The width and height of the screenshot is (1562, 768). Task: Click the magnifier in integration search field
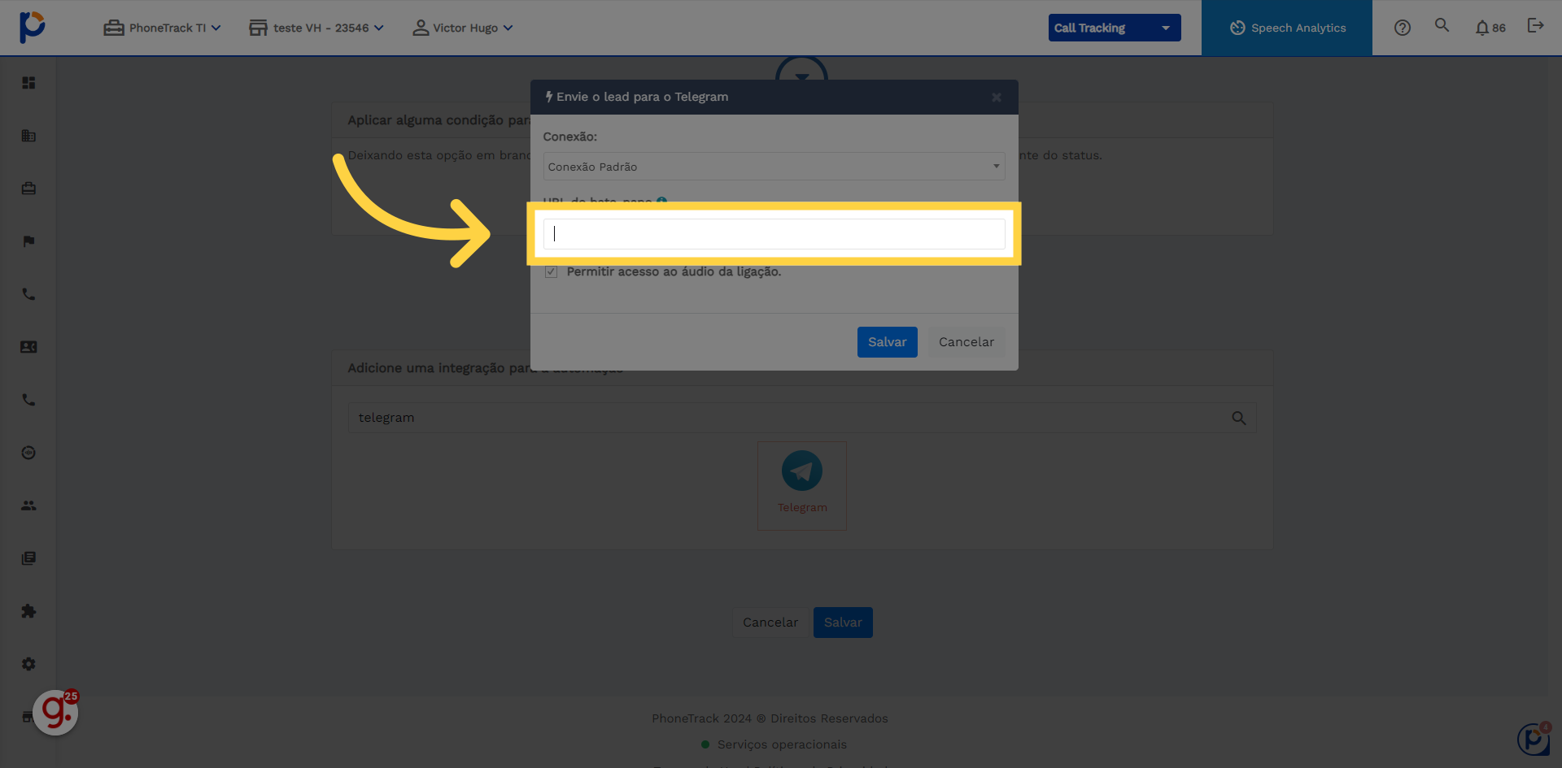(x=1238, y=418)
